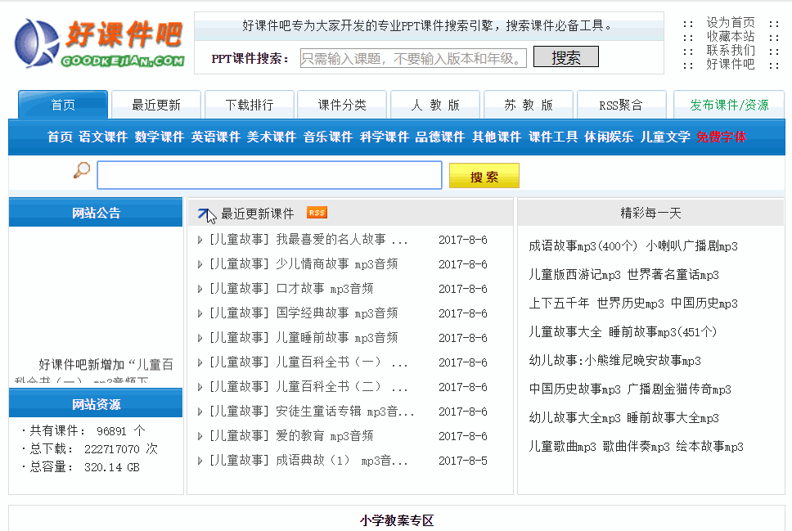Click 广播剧金猫传奇mp3 link
The width and height of the screenshot is (792, 531).
pyautogui.click(x=679, y=389)
